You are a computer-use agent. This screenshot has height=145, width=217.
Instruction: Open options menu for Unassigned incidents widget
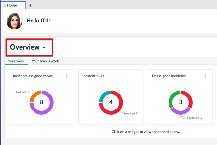pyautogui.click(x=205, y=76)
